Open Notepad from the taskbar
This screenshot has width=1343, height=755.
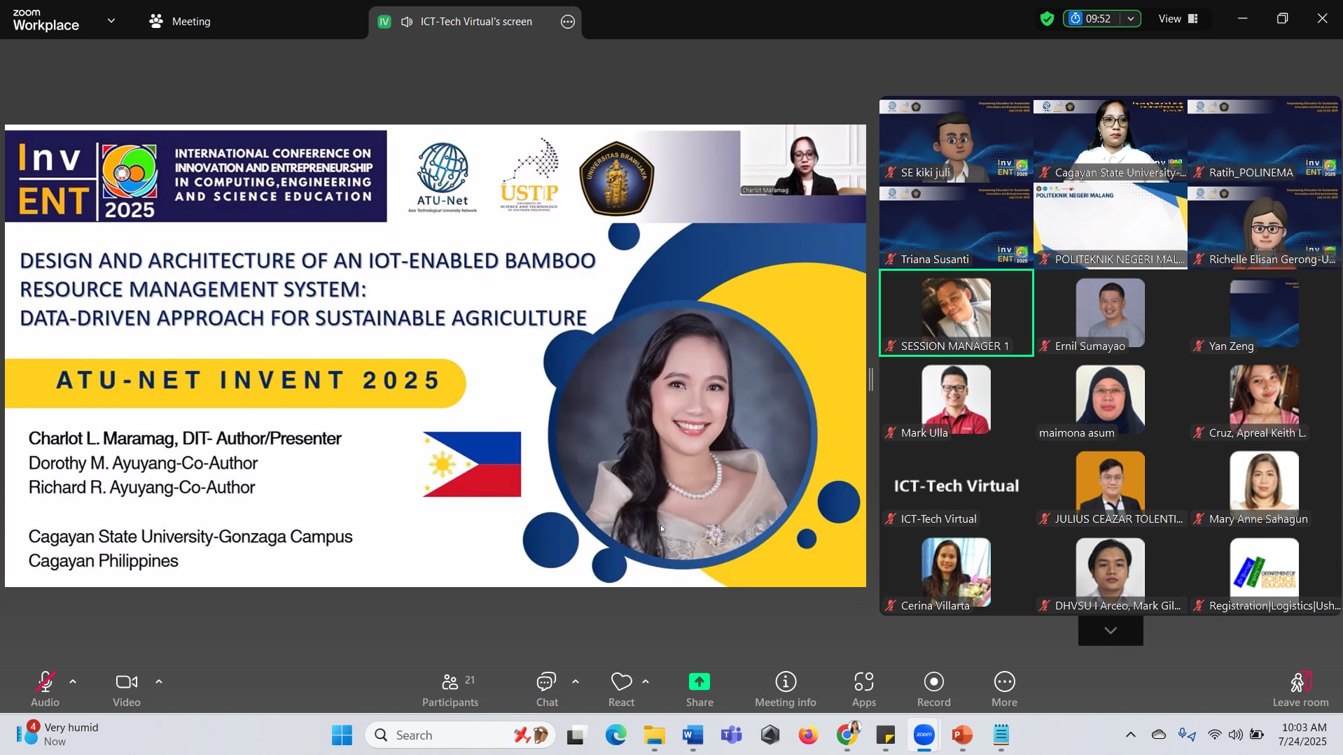tap(1001, 735)
